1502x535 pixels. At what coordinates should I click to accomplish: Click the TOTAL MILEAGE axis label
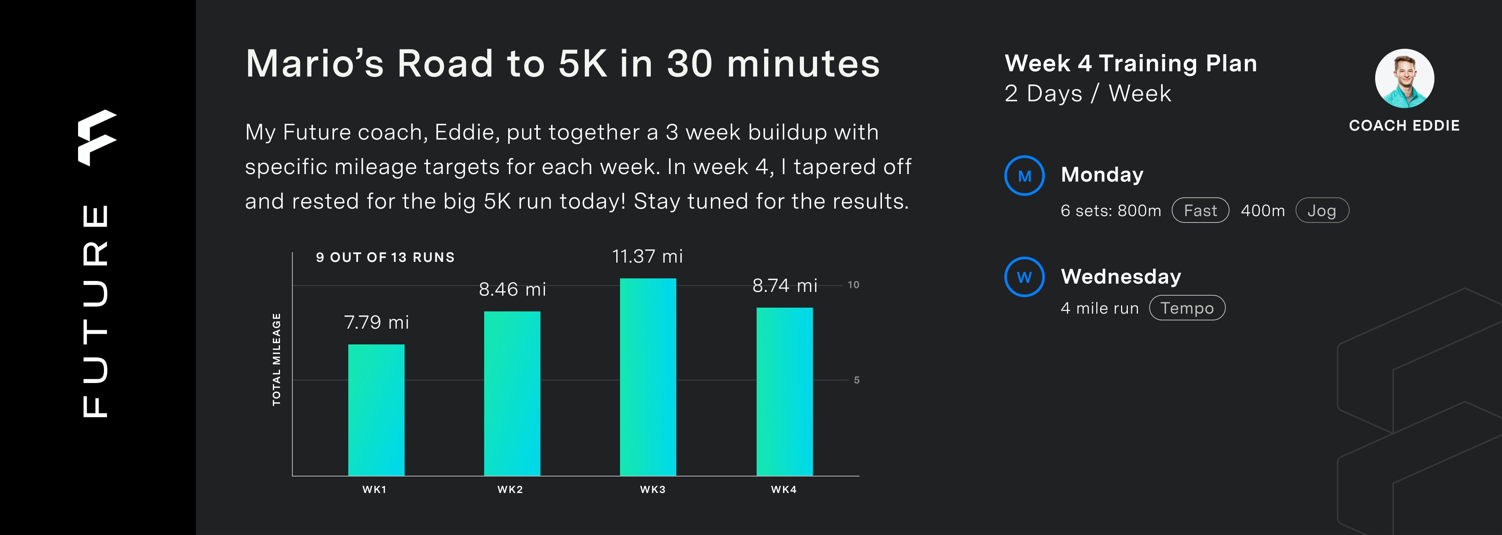[276, 359]
